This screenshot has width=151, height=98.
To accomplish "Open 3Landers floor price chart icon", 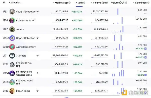I will coord(145,57).
